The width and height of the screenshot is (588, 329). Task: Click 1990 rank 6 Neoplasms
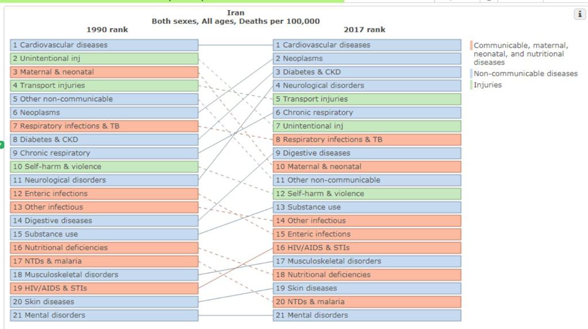coord(105,113)
